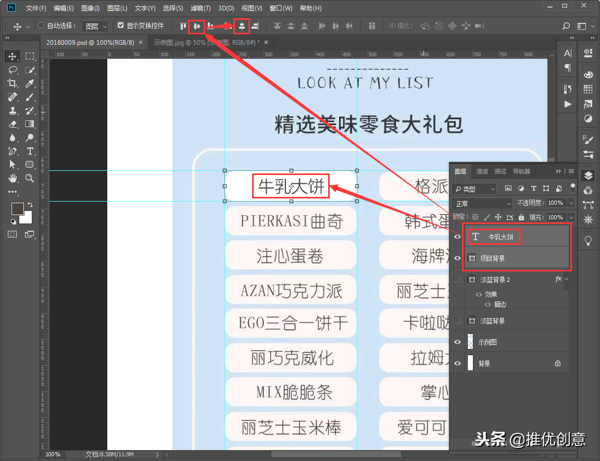Image resolution: width=600 pixels, height=461 pixels.
Task: Select the Rounded Rectangle shape tool
Action: (30, 165)
